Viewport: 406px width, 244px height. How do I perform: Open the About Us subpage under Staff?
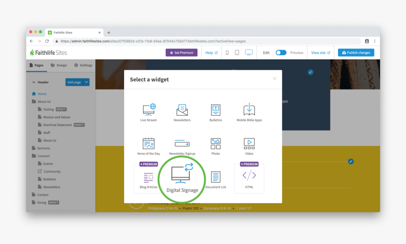[47, 140]
